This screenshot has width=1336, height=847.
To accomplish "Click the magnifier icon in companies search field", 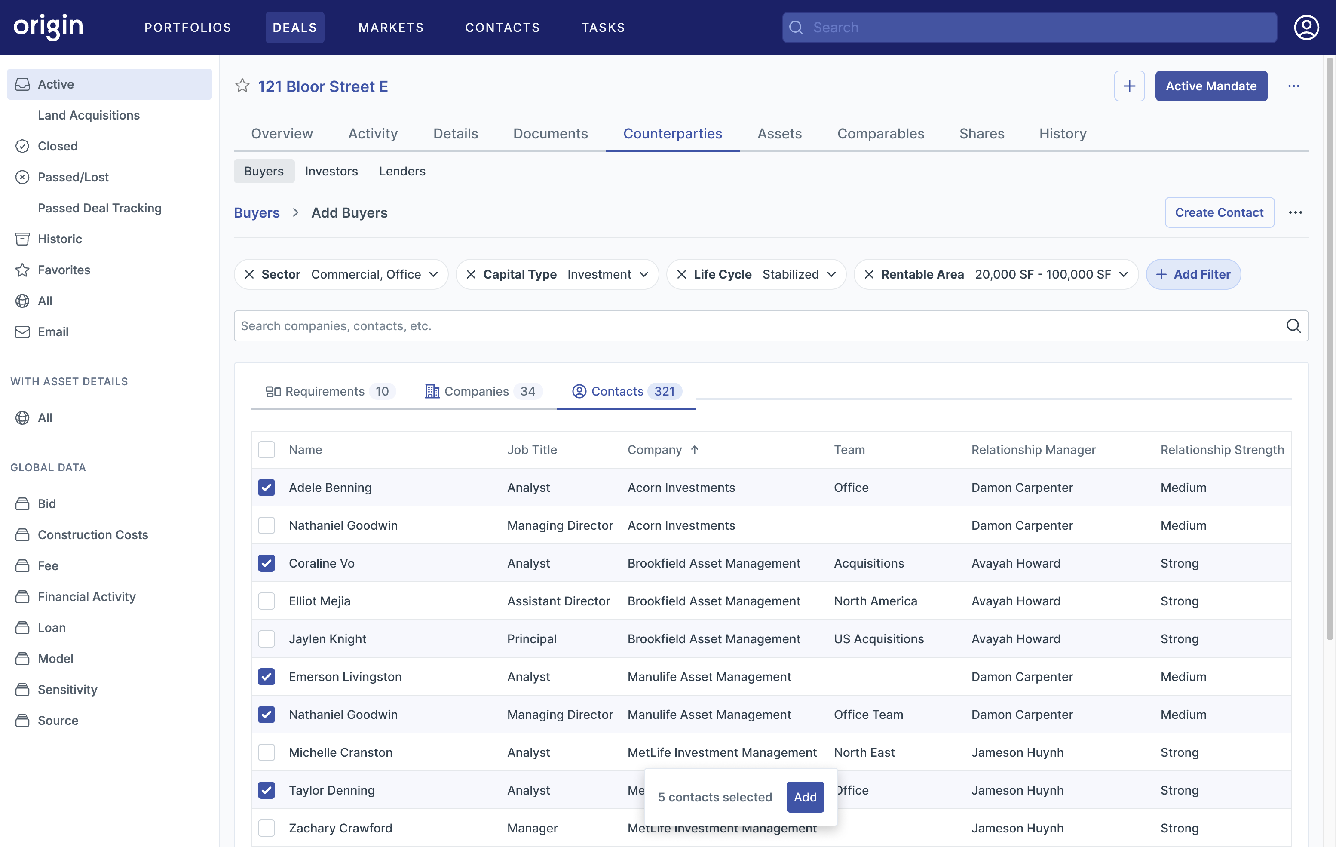I will [x=1293, y=326].
